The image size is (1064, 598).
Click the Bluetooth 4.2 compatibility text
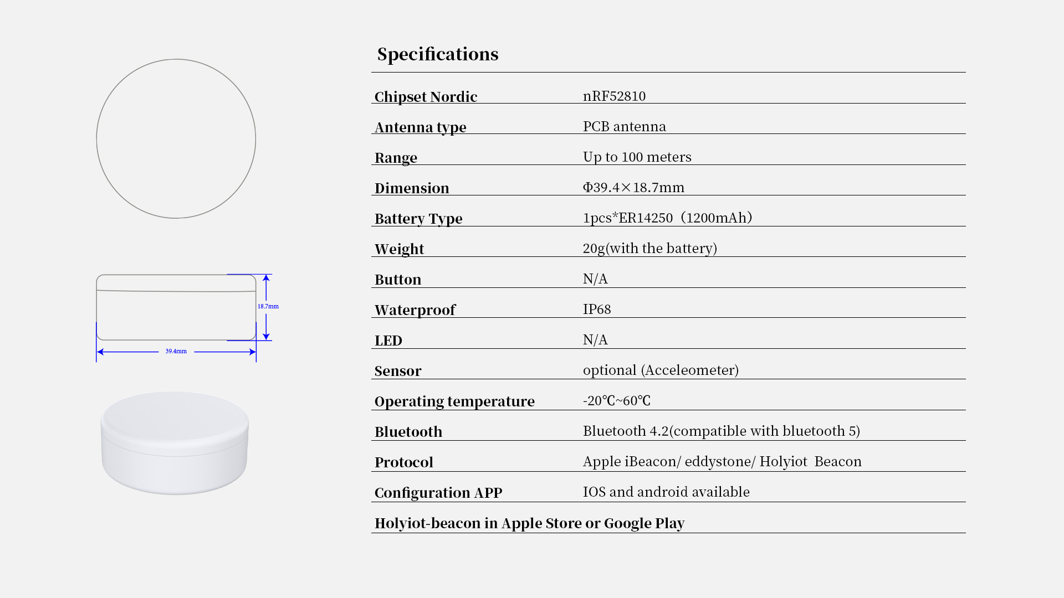722,431
